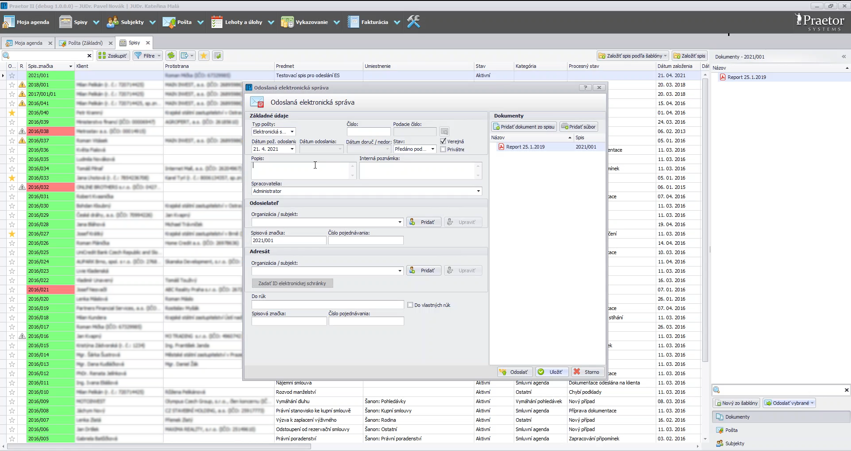851x451 pixels.
Task: Click into the Popis text field
Action: tap(301, 170)
